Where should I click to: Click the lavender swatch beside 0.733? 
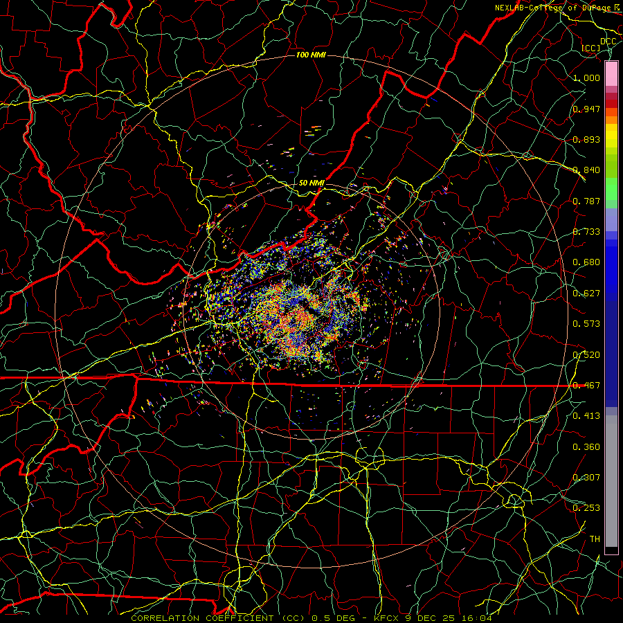tap(611, 219)
